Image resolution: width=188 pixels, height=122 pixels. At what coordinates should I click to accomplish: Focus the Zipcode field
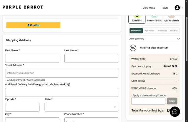point(22,107)
